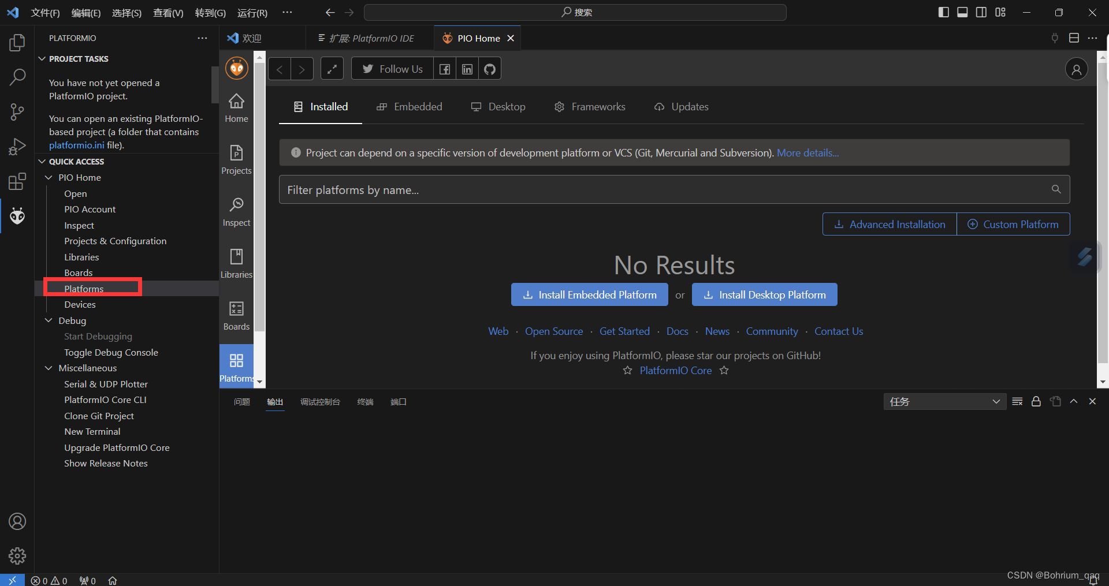This screenshot has width=1109, height=586.
Task: Open the PlatformIO Core GitHub link
Action: pos(676,371)
